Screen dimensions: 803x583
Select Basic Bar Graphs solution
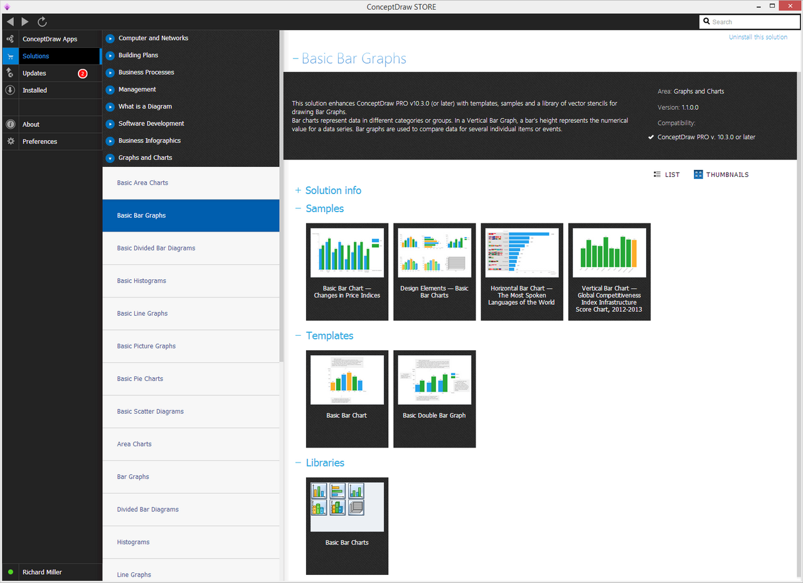click(x=191, y=216)
